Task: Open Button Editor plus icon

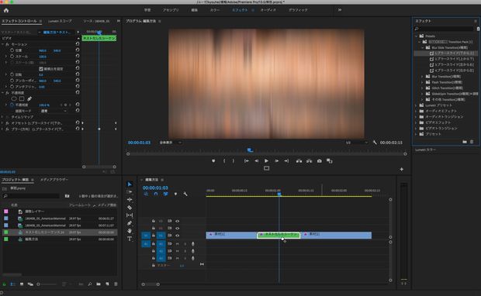Action: tap(402, 169)
